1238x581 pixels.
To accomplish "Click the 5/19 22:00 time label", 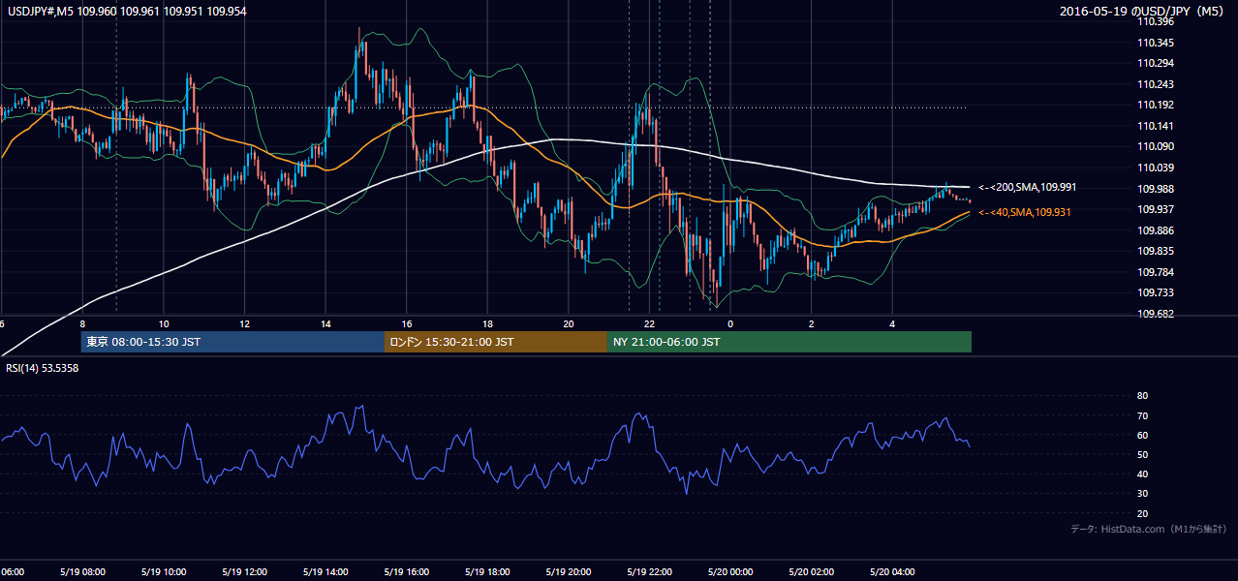I will coord(648,572).
